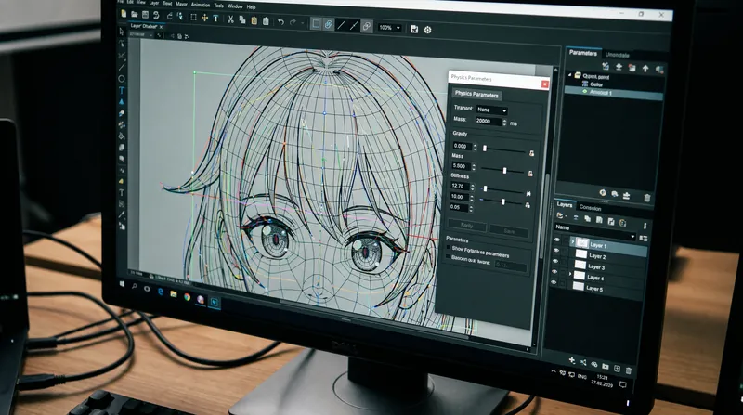Open the redo history dropdown arrow
Viewport: 743px width, 415px height.
tap(302, 23)
